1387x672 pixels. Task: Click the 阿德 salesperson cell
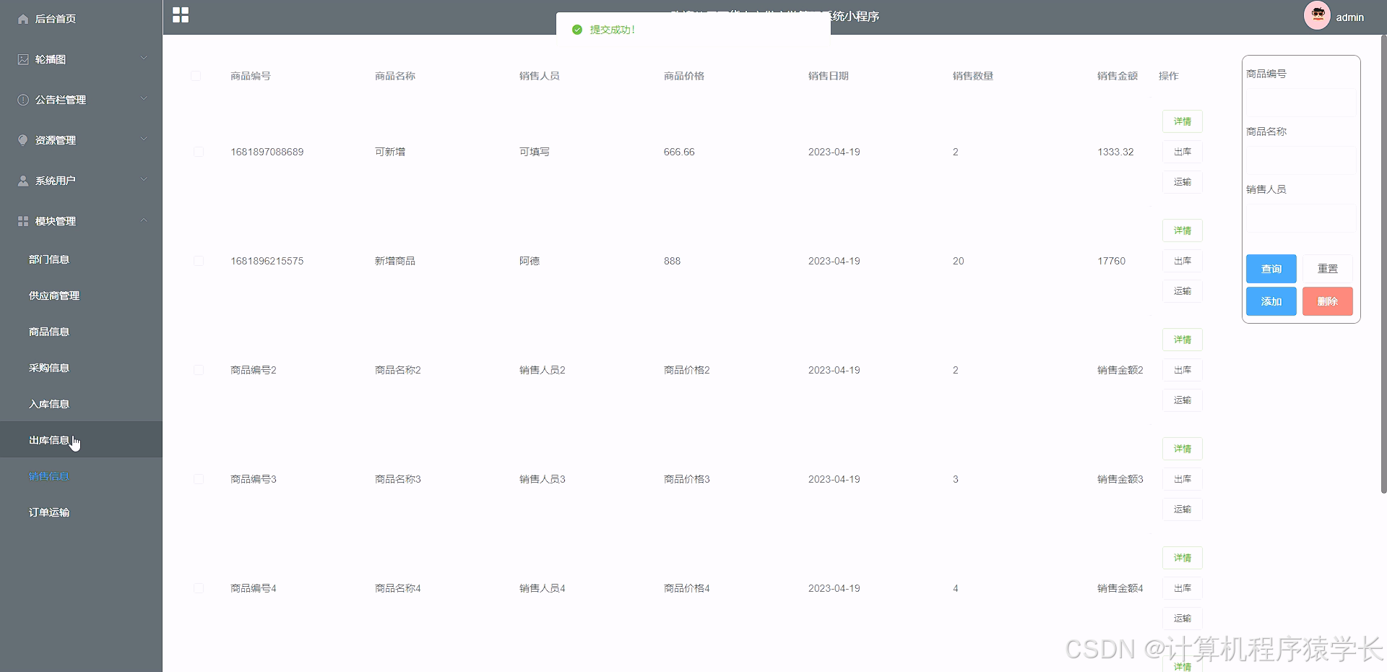point(529,261)
